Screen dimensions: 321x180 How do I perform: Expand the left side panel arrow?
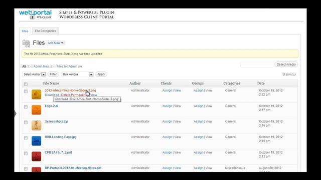[16, 113]
